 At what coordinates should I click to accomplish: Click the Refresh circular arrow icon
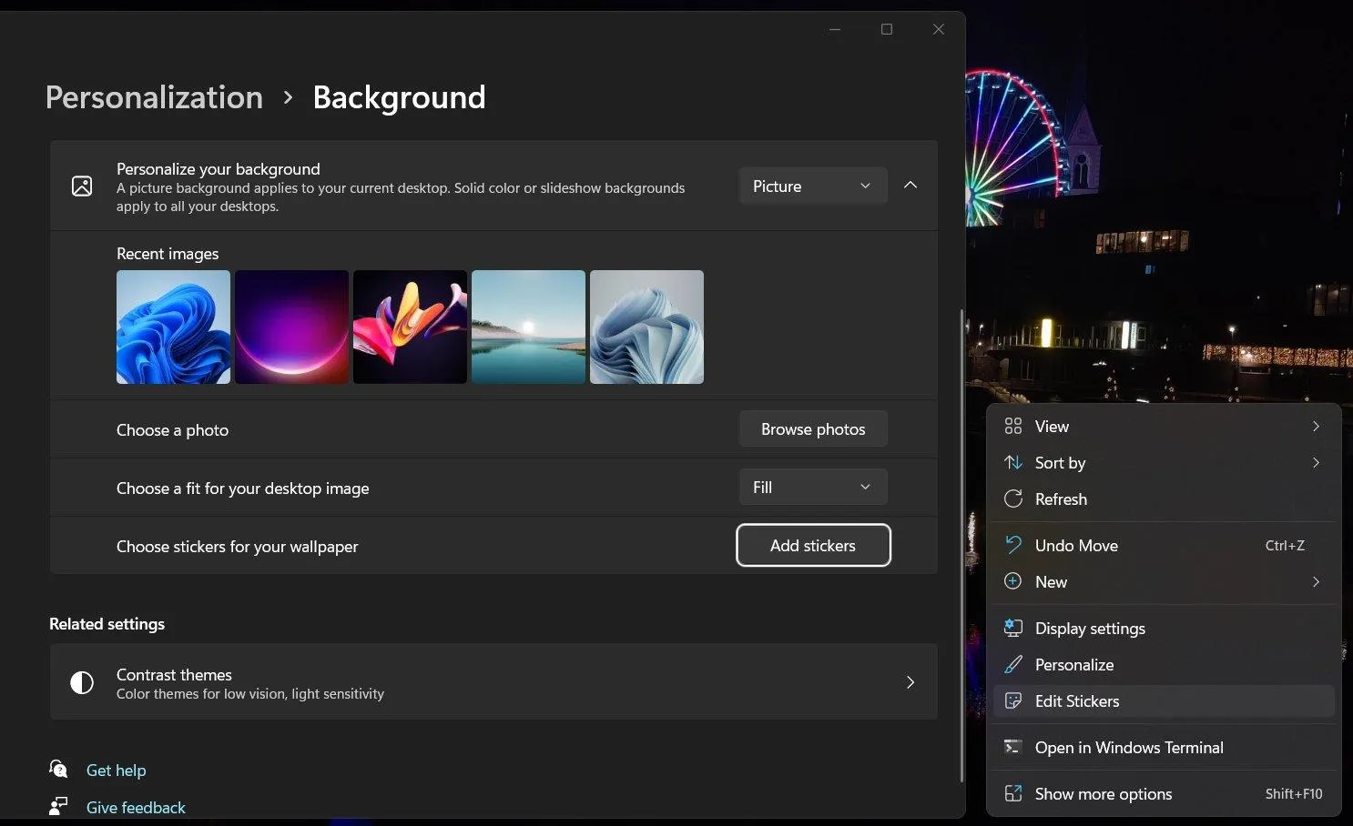point(1013,499)
